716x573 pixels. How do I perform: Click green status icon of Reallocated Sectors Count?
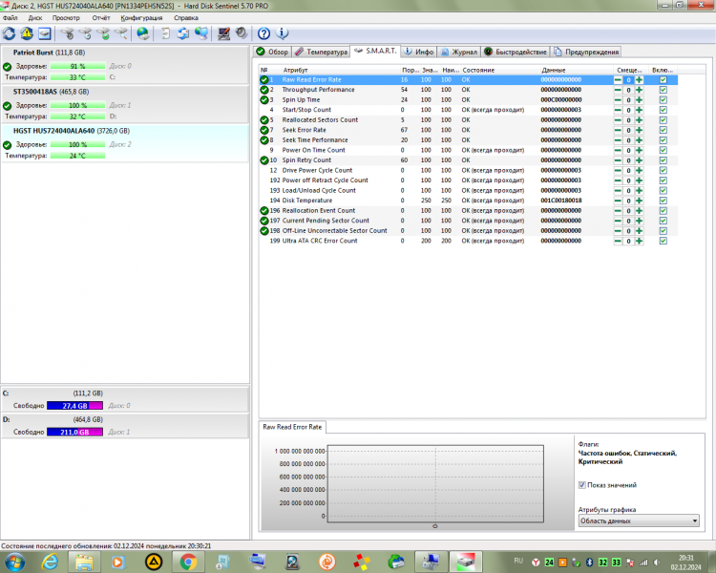(x=263, y=119)
